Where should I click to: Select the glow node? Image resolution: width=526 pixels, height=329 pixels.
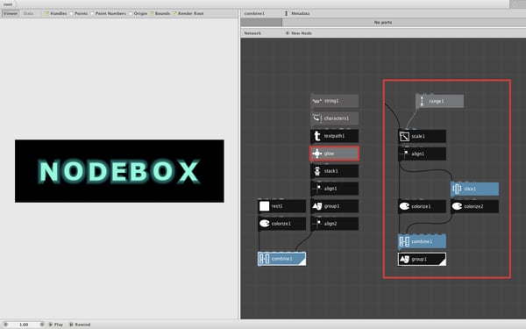point(335,154)
